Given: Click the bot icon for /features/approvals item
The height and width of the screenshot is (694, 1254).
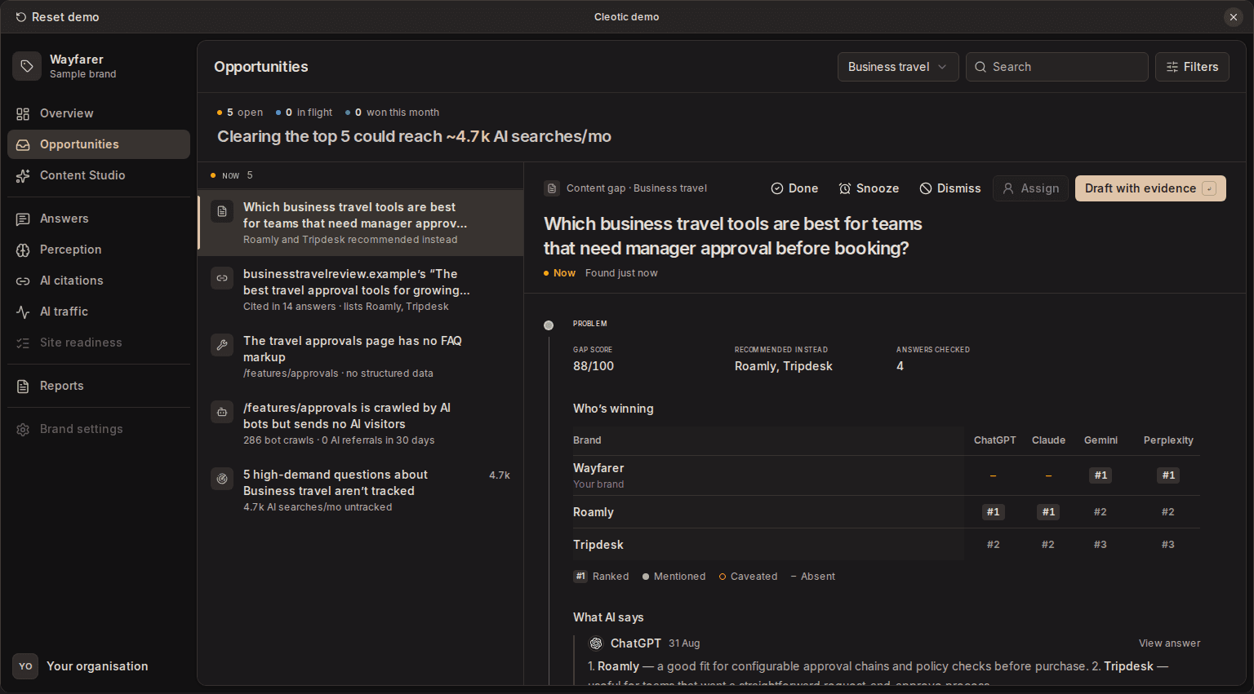Looking at the screenshot, I should [222, 412].
